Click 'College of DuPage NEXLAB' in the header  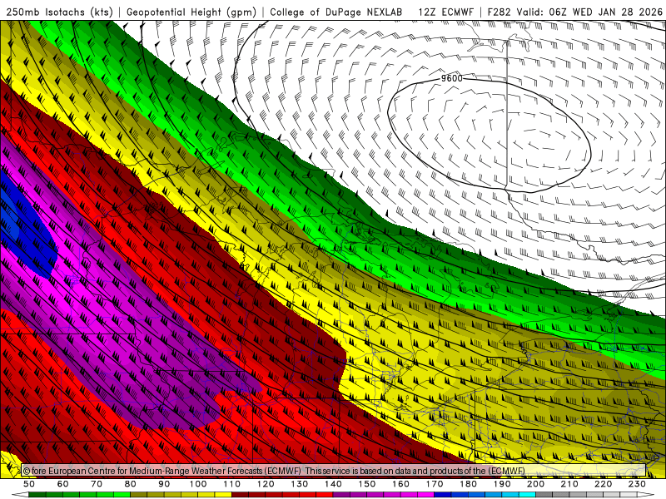[x=336, y=12]
